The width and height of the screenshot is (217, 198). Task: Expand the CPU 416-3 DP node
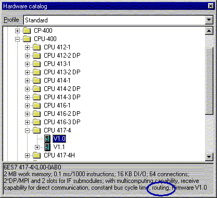(27, 122)
